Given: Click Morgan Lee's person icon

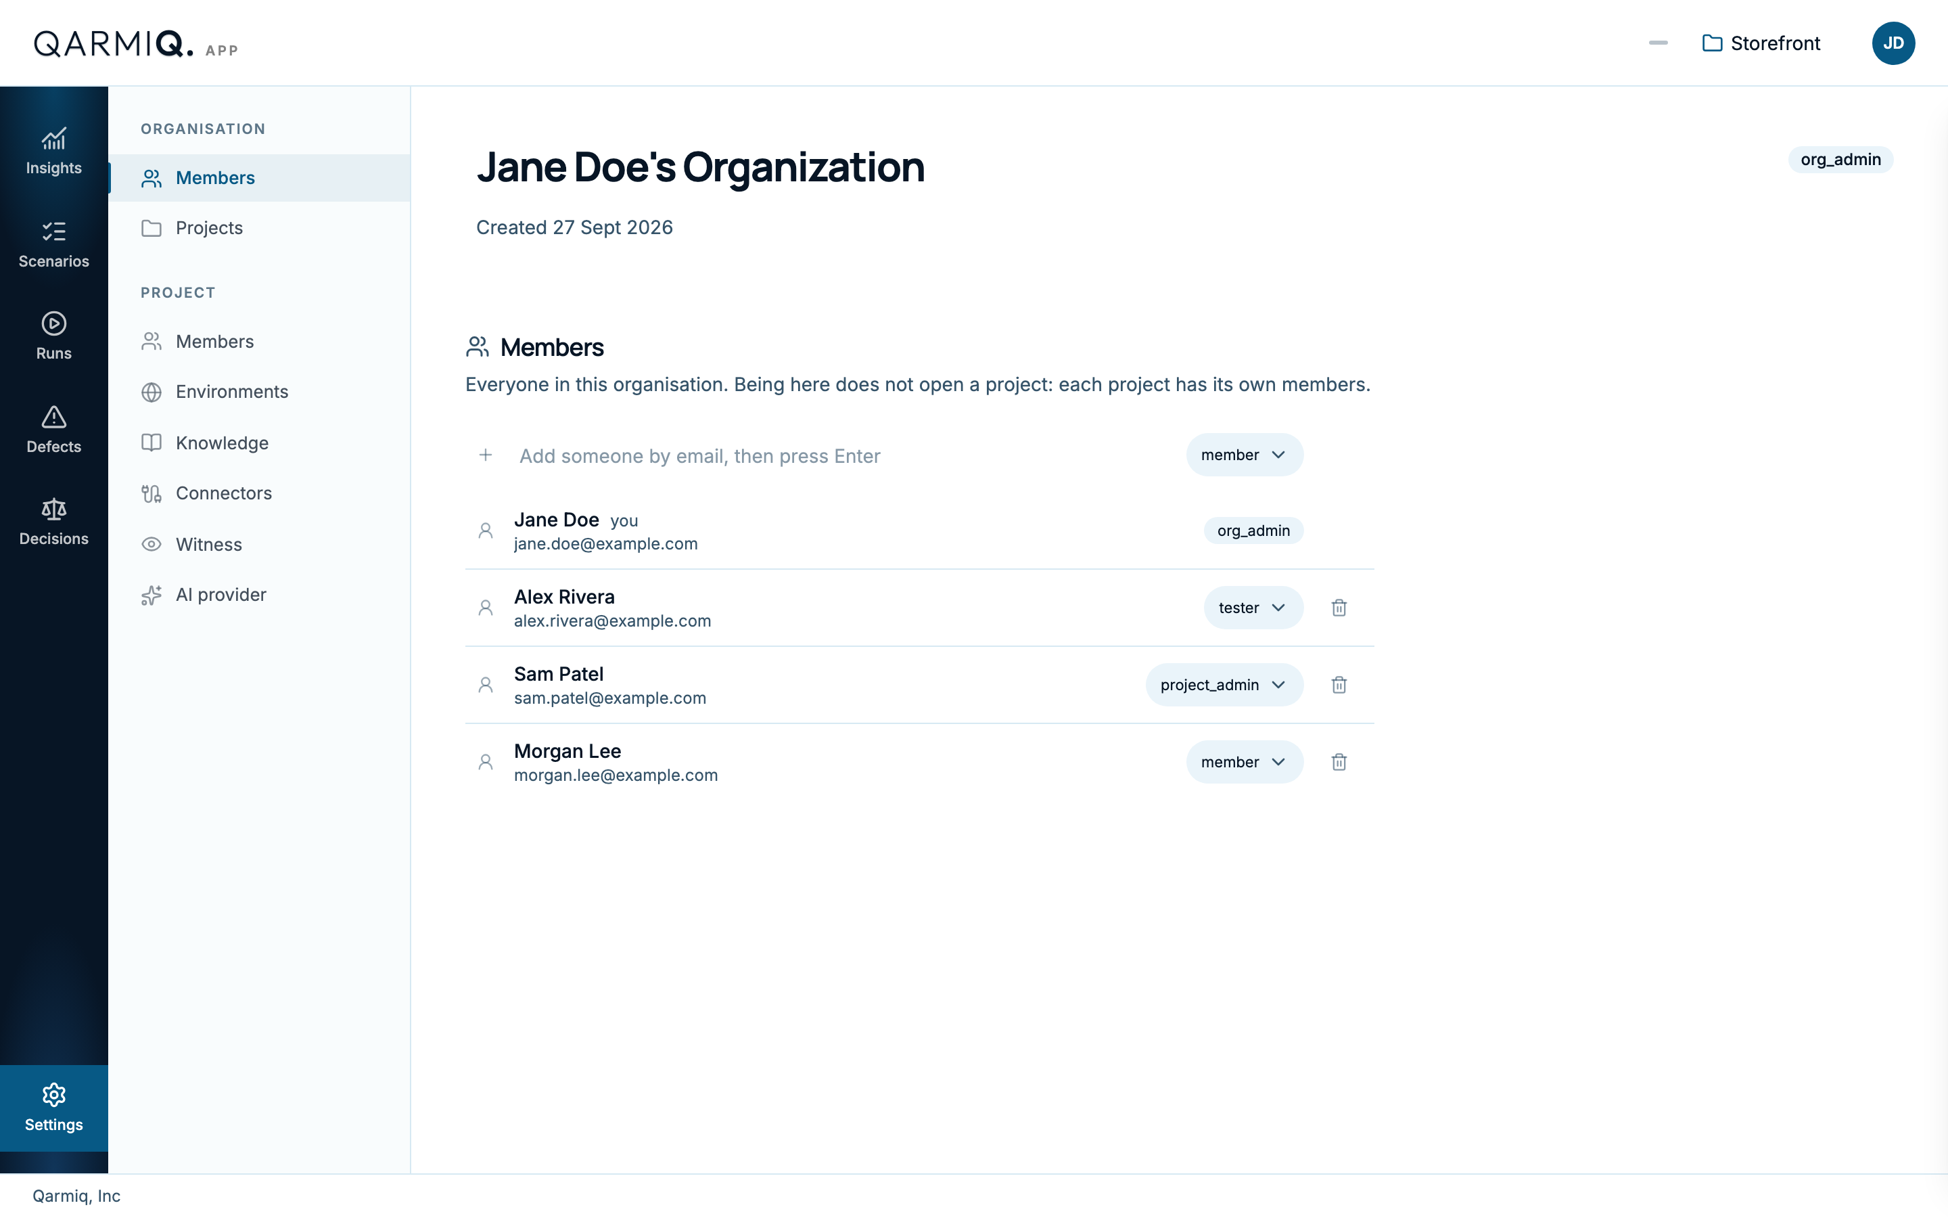Looking at the screenshot, I should [x=486, y=762].
